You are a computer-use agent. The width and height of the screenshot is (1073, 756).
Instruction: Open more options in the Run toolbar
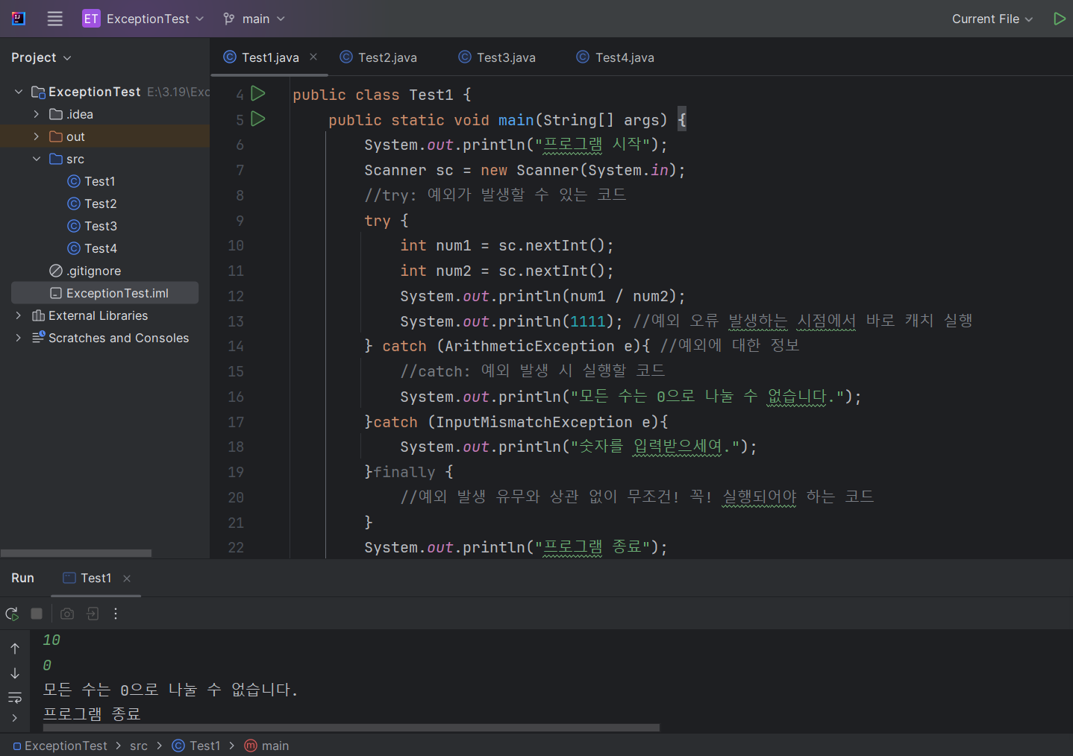point(116,614)
